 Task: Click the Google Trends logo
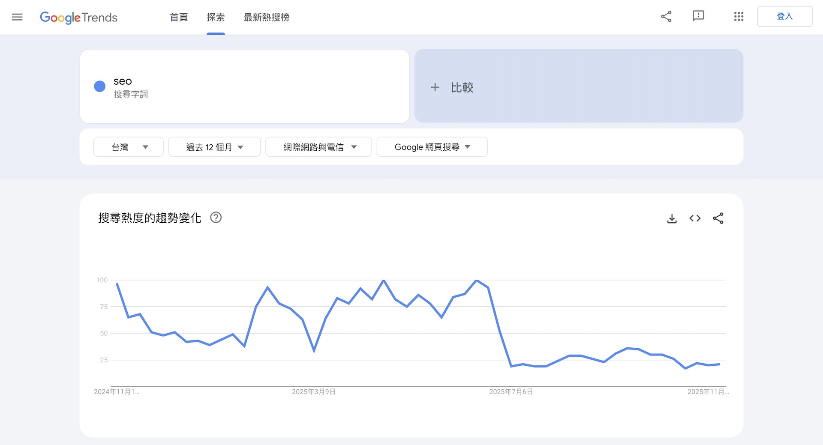(78, 18)
